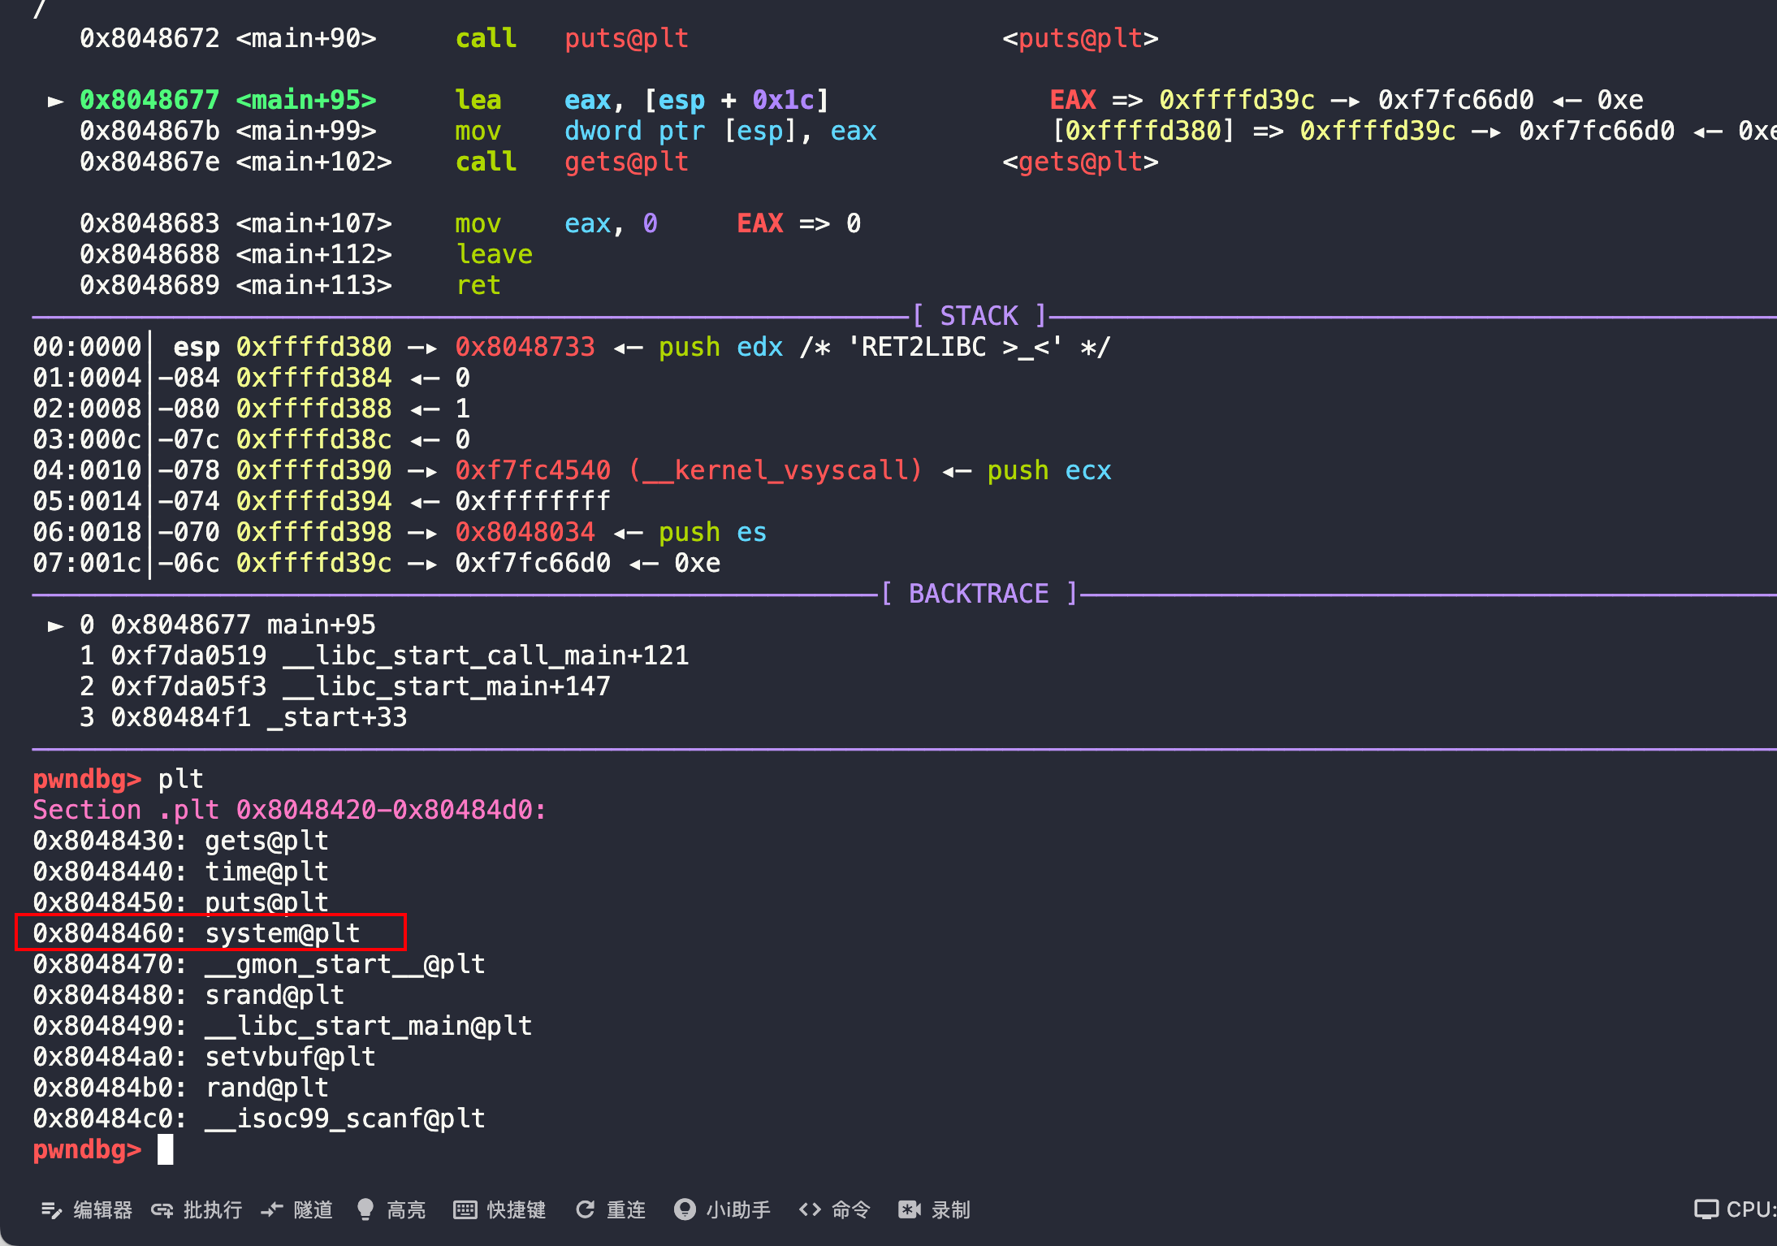Click the ret instruction at main+113

(x=478, y=285)
